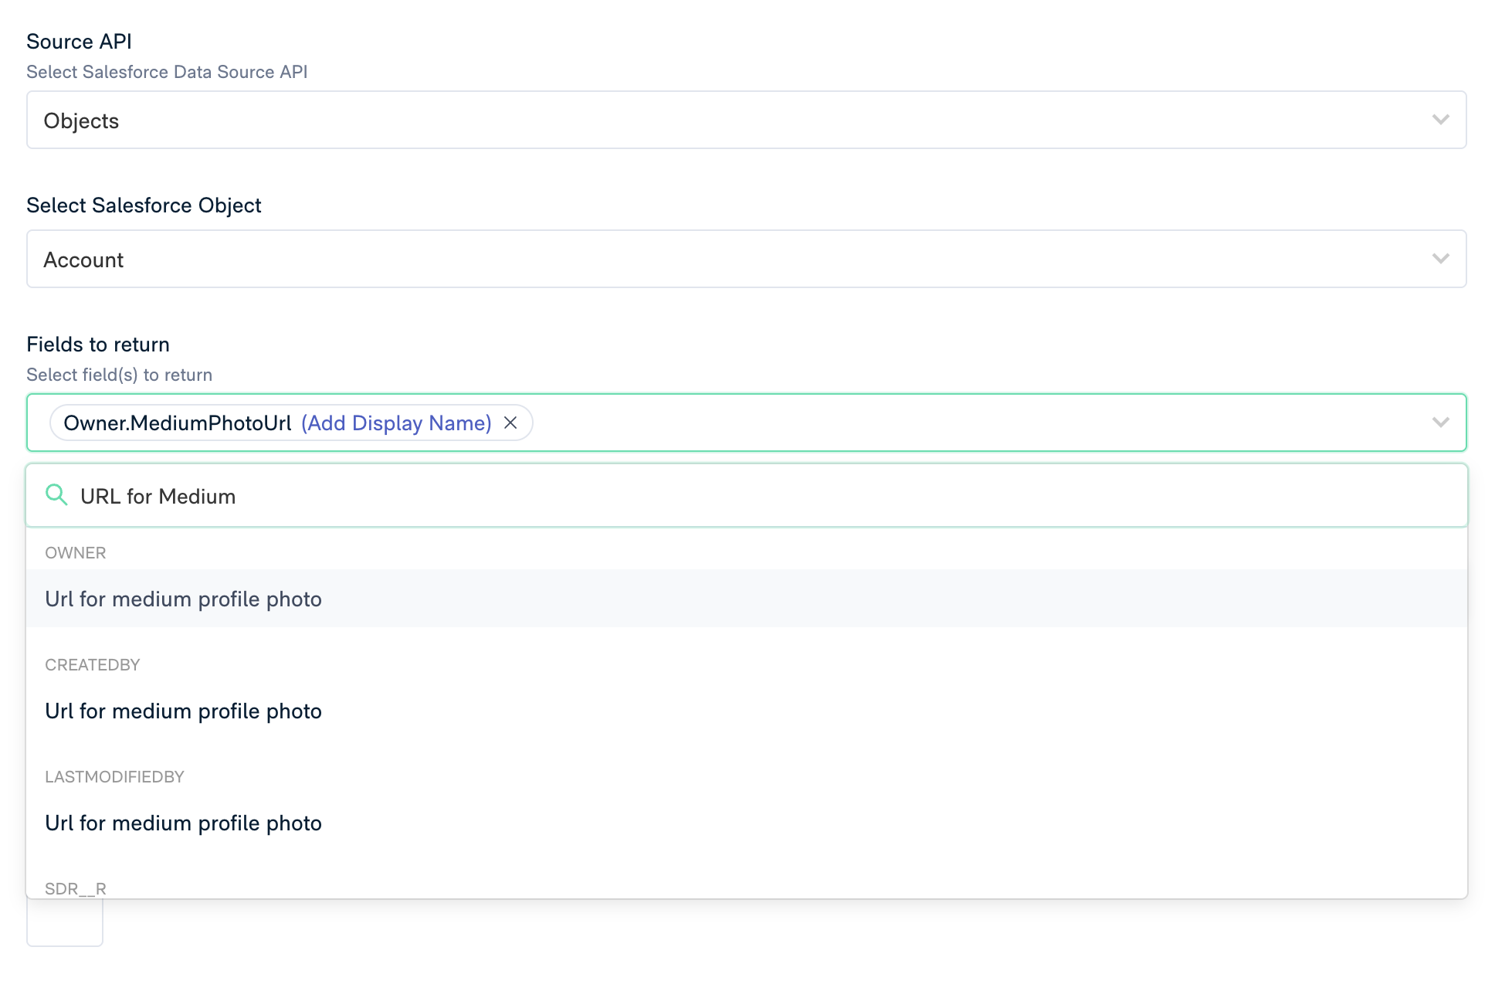
Task: Select Owner's Url for medium profile photo
Action: coord(183,599)
